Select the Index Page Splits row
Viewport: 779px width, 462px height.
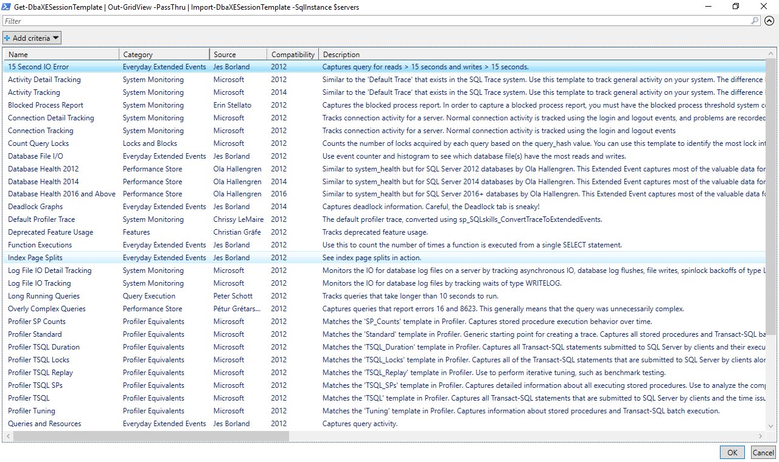(x=384, y=258)
